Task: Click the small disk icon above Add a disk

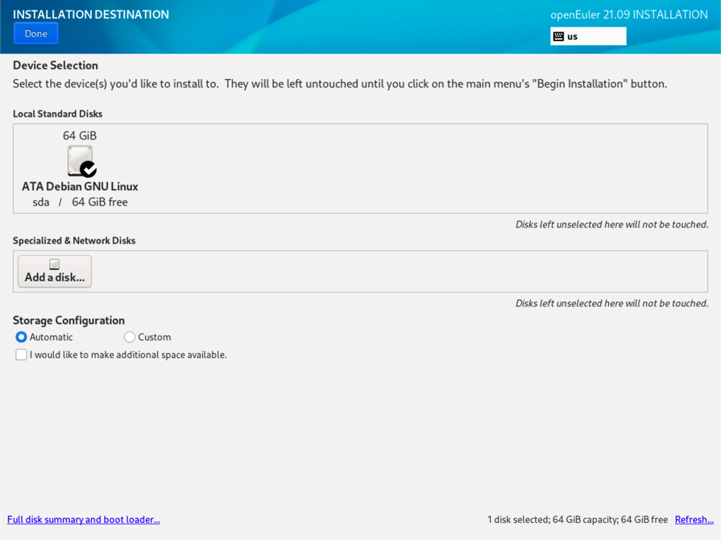Action: 54,264
